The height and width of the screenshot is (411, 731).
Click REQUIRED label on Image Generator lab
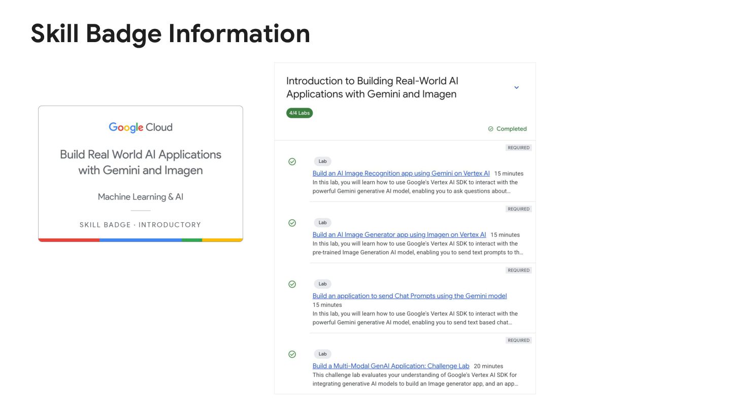click(x=518, y=209)
